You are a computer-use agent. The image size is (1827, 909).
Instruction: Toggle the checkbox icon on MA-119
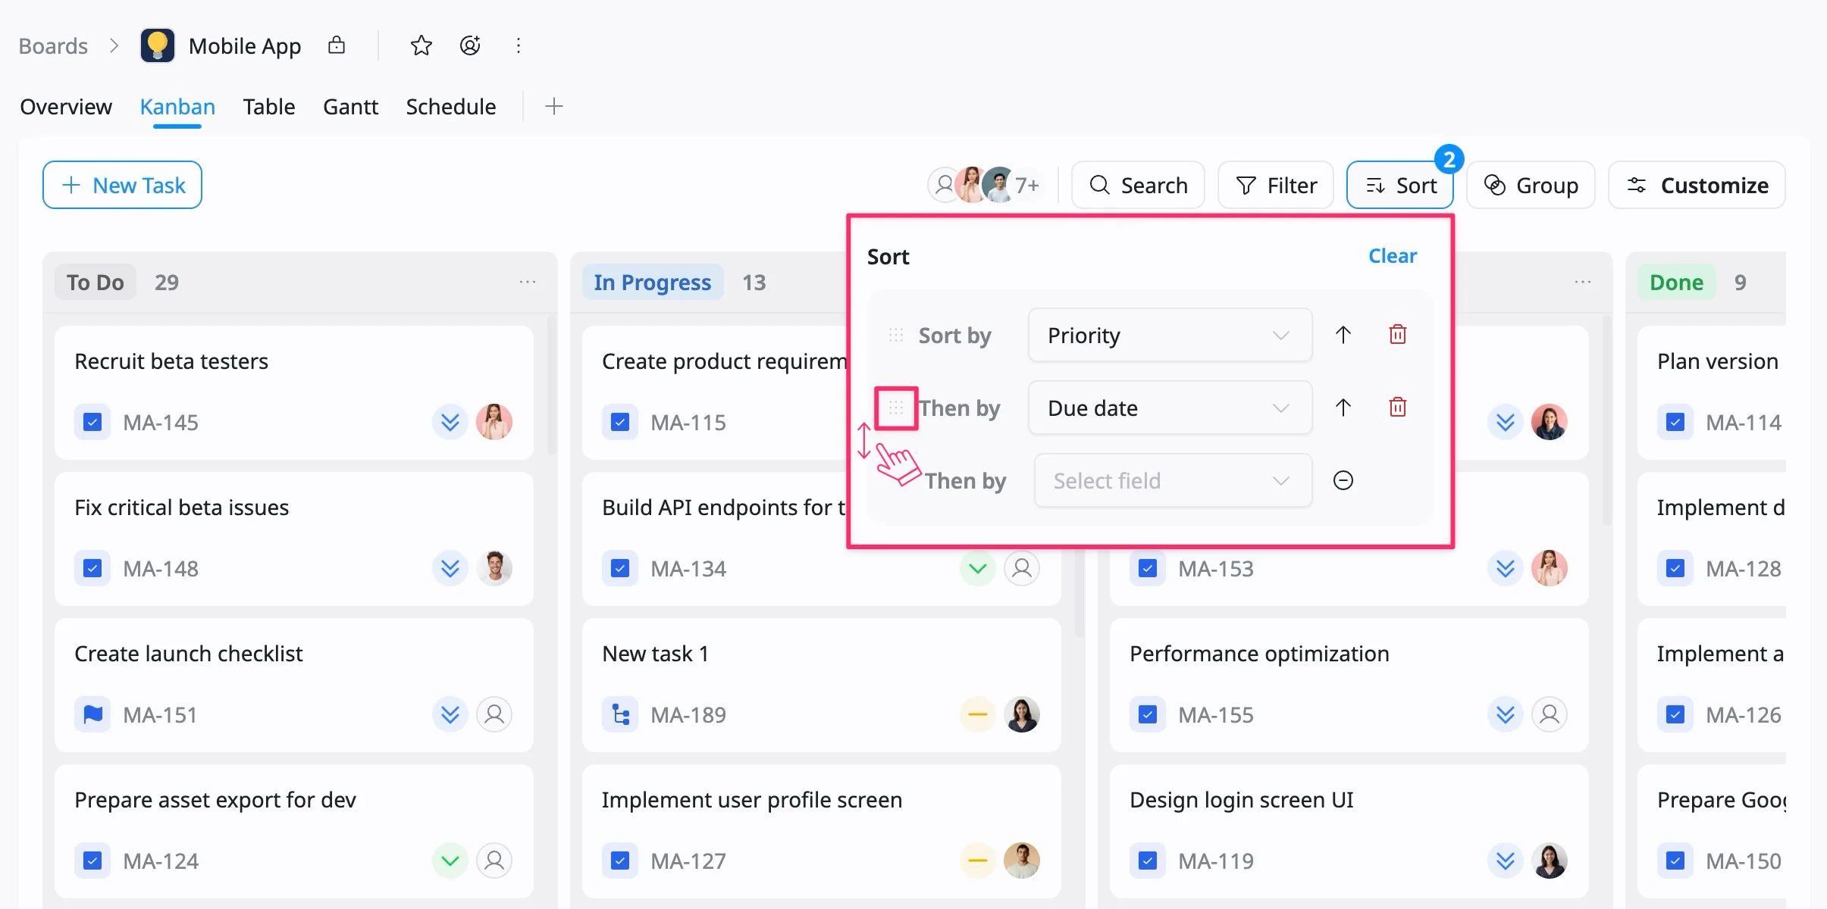coord(1148,861)
